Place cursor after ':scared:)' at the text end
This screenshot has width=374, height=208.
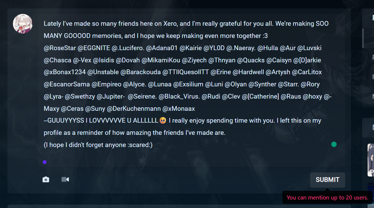(153, 145)
